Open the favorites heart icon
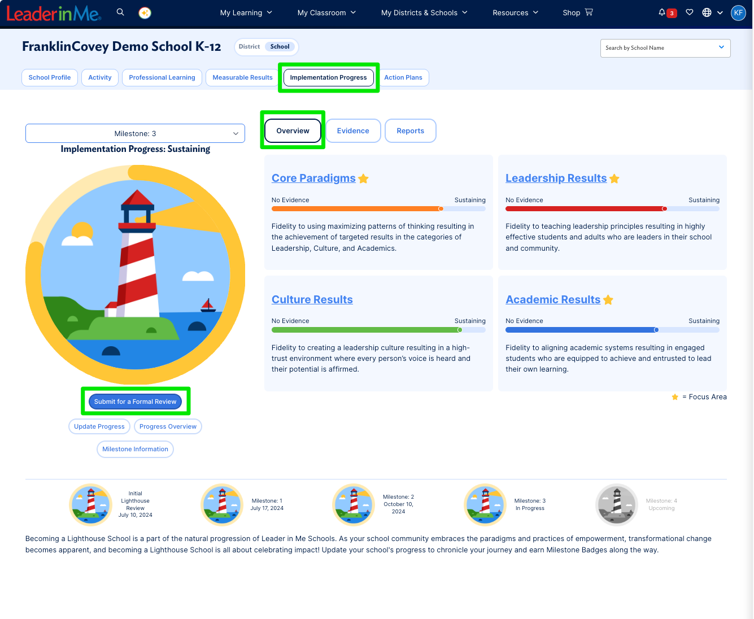This screenshot has width=754, height=619. point(690,12)
